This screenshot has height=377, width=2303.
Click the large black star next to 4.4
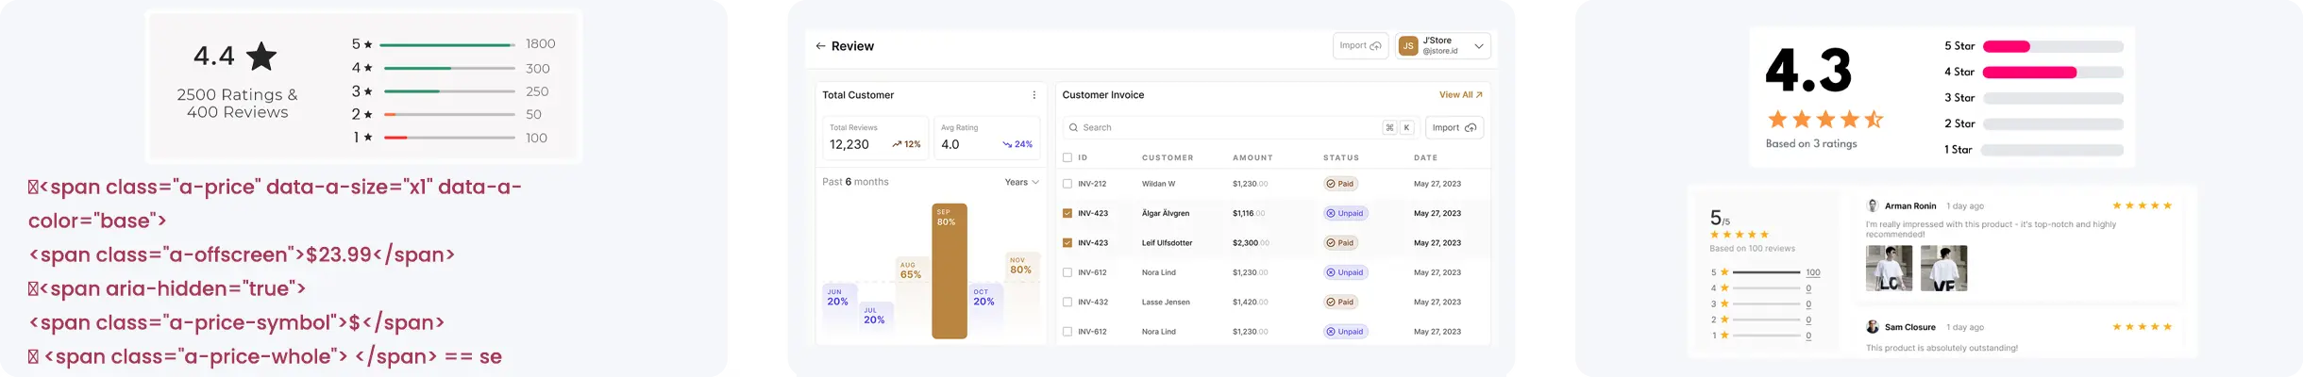261,56
